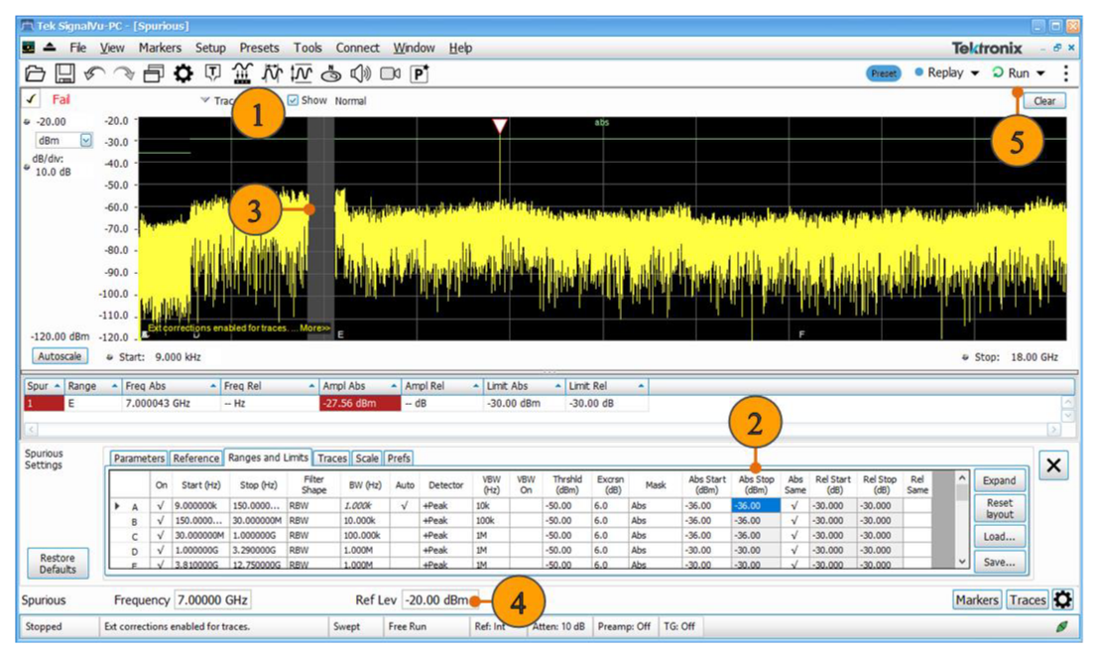Click the green leaf status bar icon
1096x653 pixels.
(x=1062, y=627)
